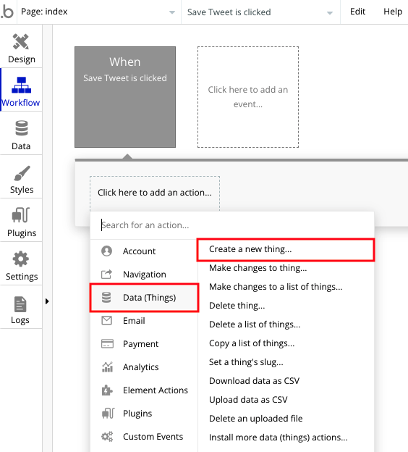Click here to add an action box

[155, 193]
